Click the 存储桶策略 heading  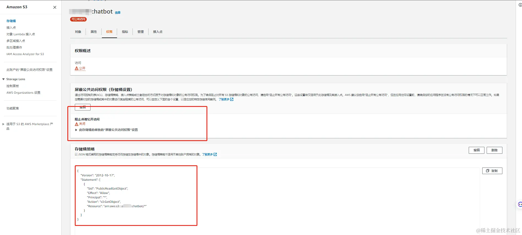coord(85,149)
